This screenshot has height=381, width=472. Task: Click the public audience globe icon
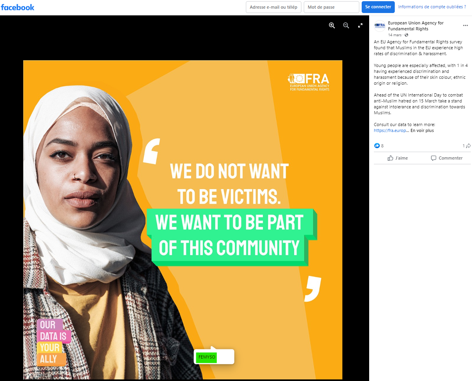click(x=406, y=35)
